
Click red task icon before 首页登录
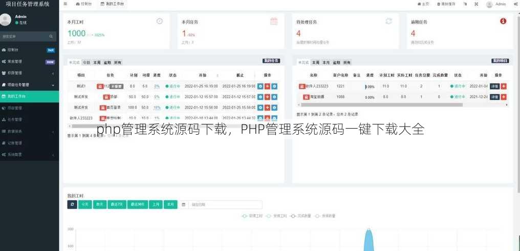tap(103, 108)
